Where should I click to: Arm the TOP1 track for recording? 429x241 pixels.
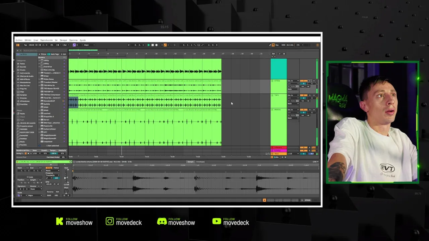tap(314, 95)
